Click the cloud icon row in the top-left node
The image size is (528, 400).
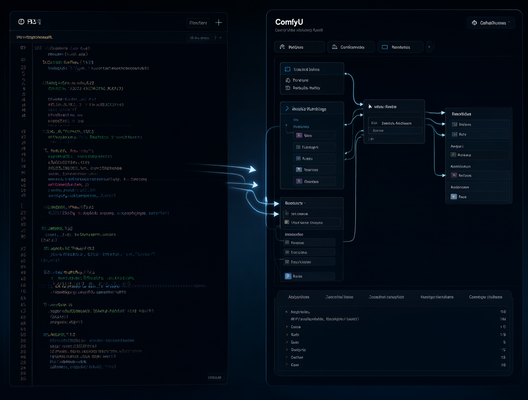(312, 80)
